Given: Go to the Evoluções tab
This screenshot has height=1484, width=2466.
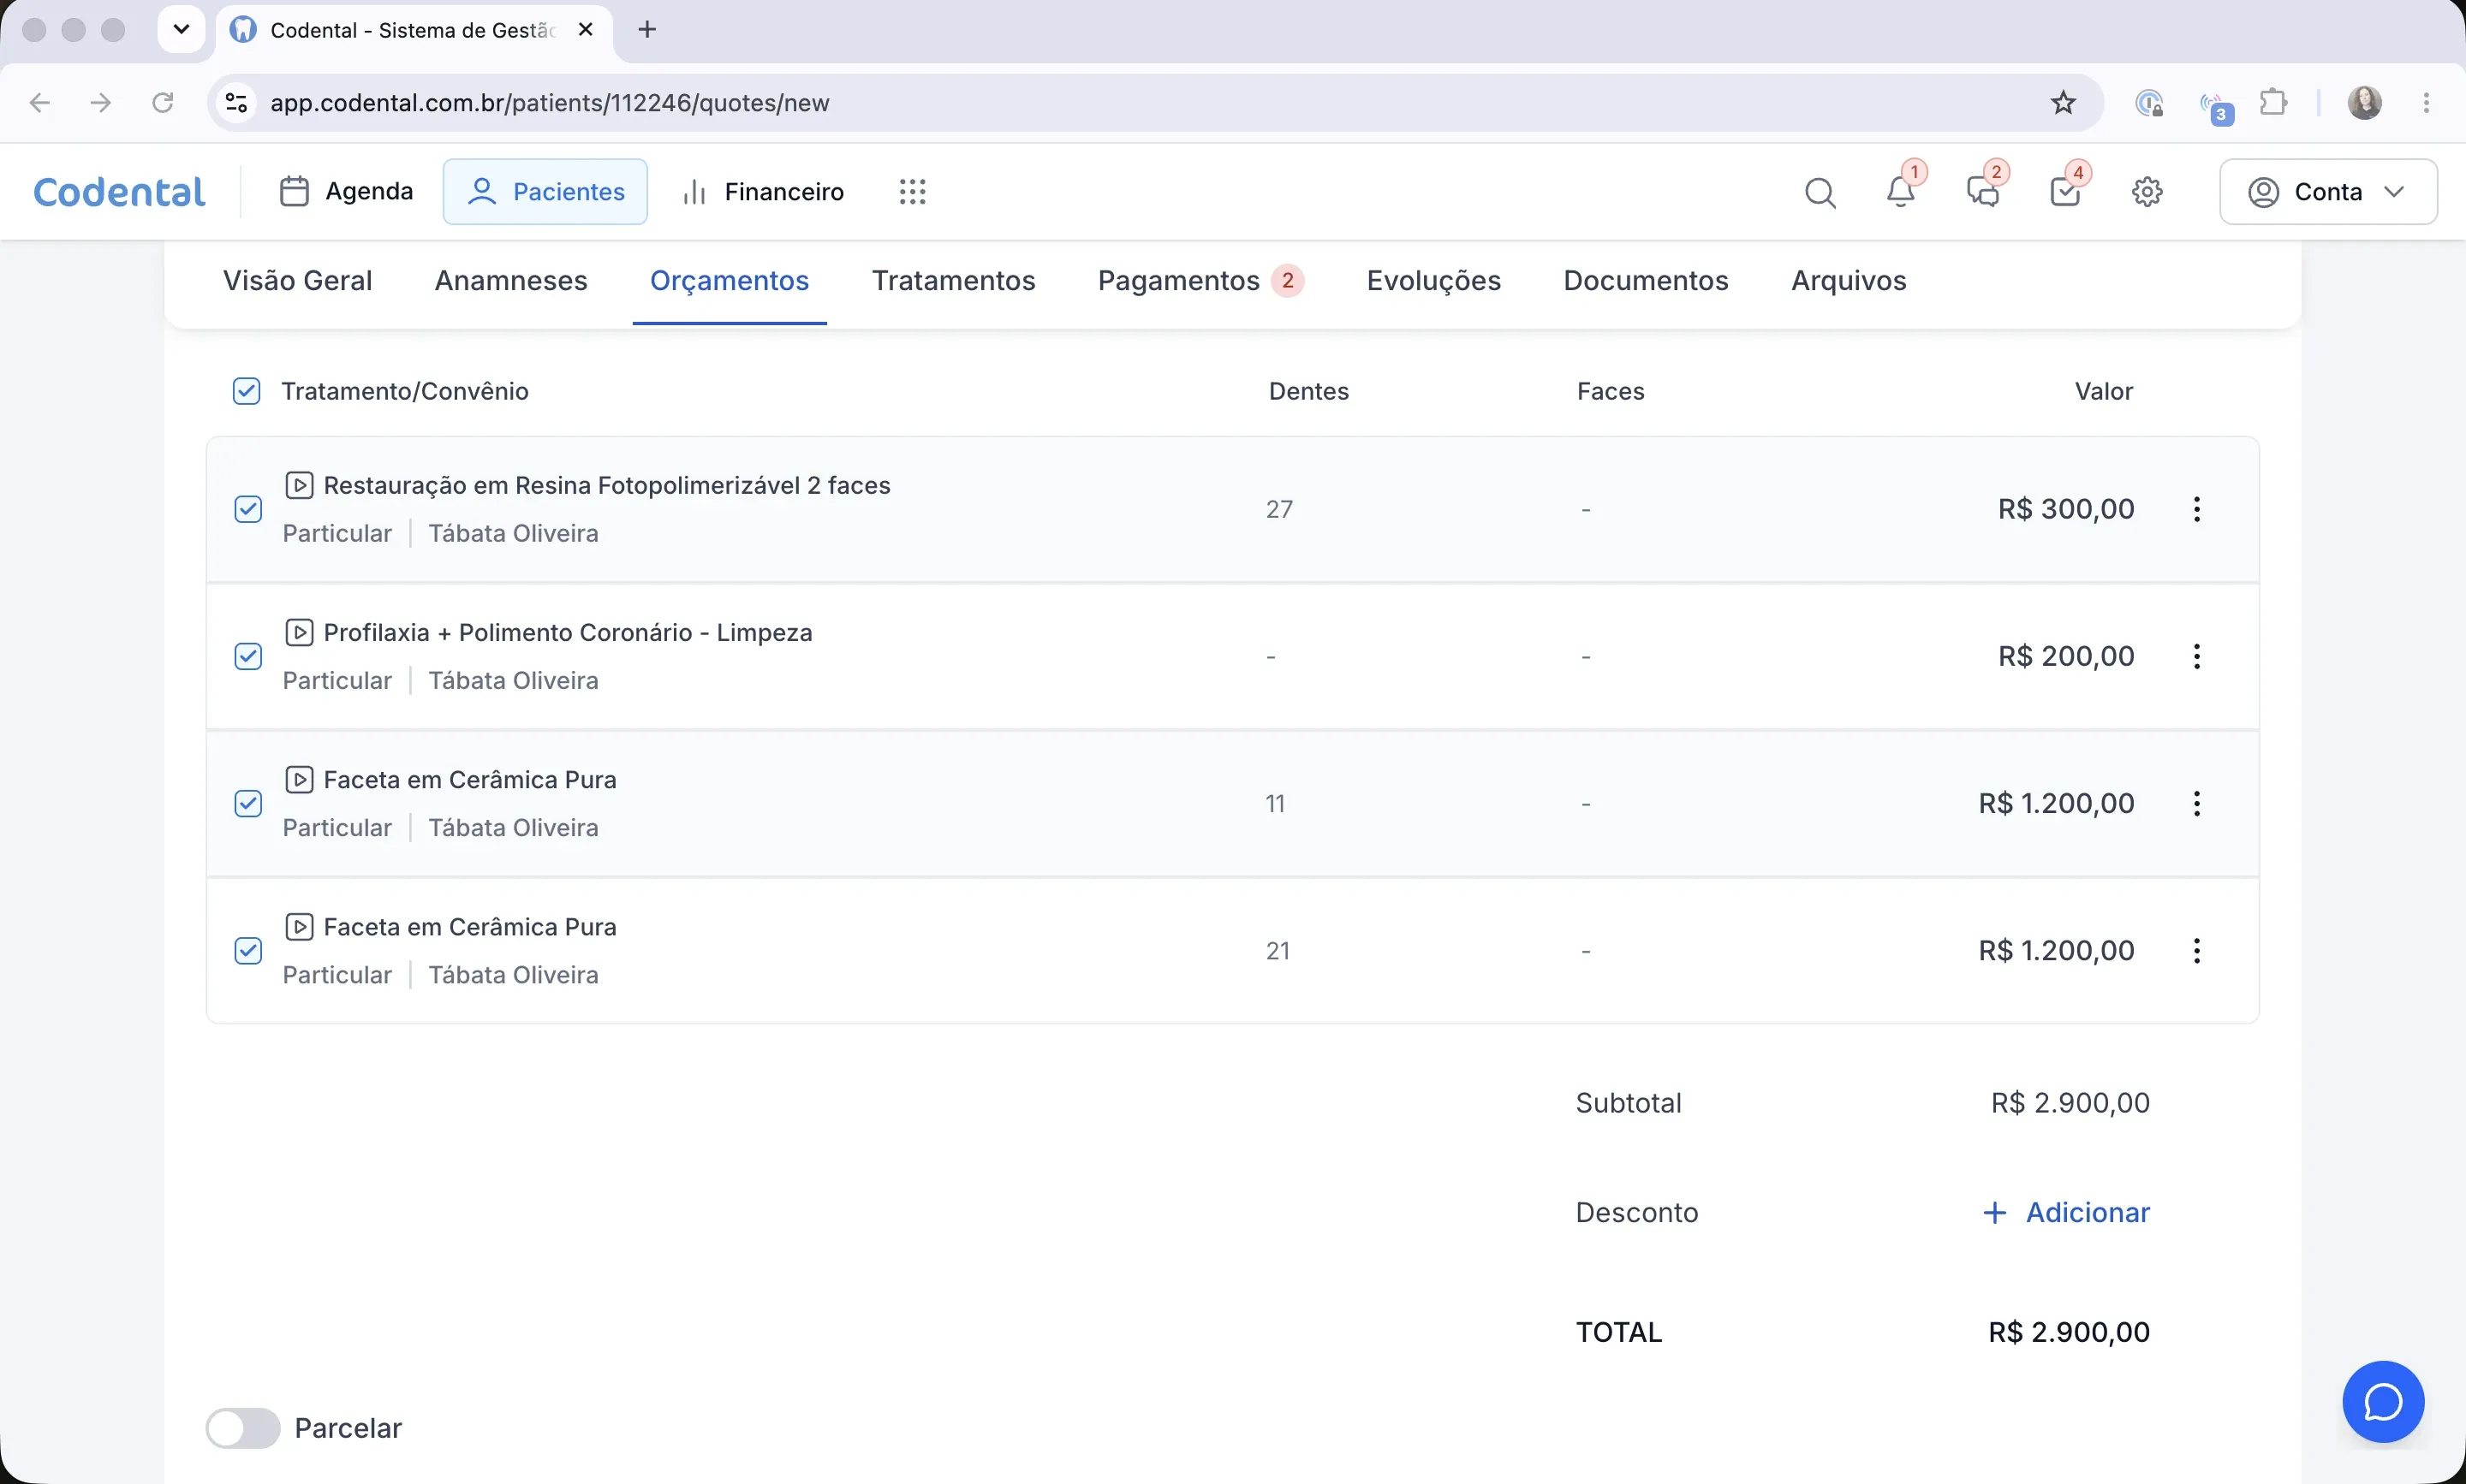Looking at the screenshot, I should pyautogui.click(x=1433, y=280).
